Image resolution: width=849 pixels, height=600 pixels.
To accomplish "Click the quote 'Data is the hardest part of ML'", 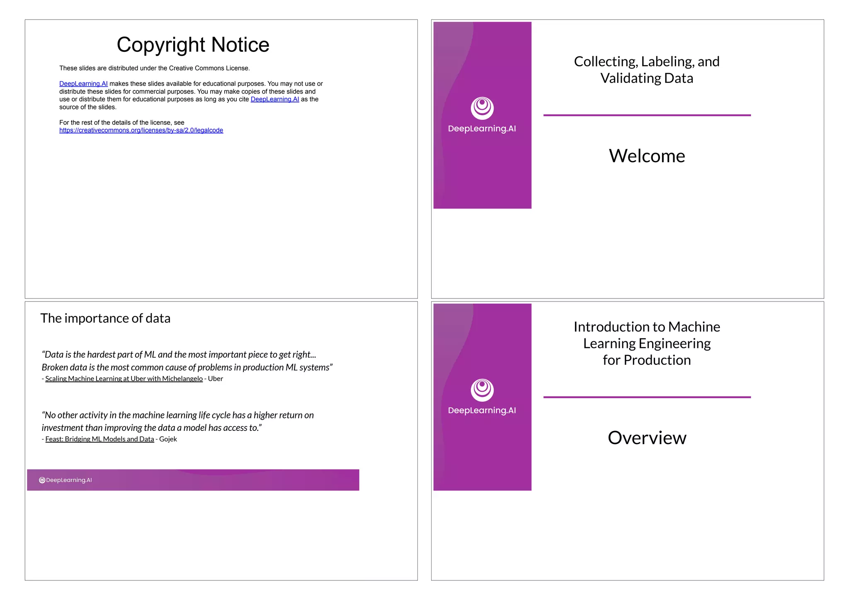I will [x=187, y=361].
